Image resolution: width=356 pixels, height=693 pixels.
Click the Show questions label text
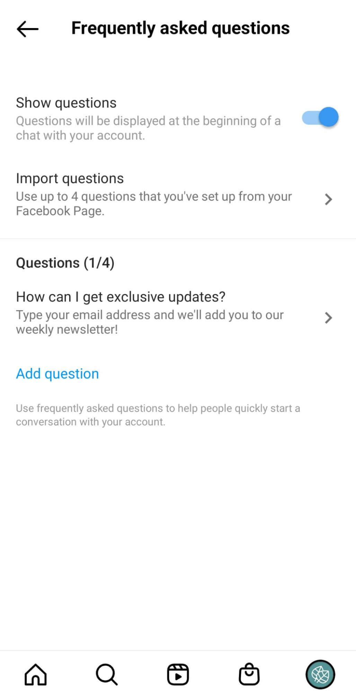tap(66, 103)
